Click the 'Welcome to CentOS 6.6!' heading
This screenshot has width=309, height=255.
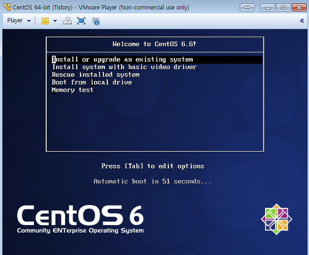(154, 44)
